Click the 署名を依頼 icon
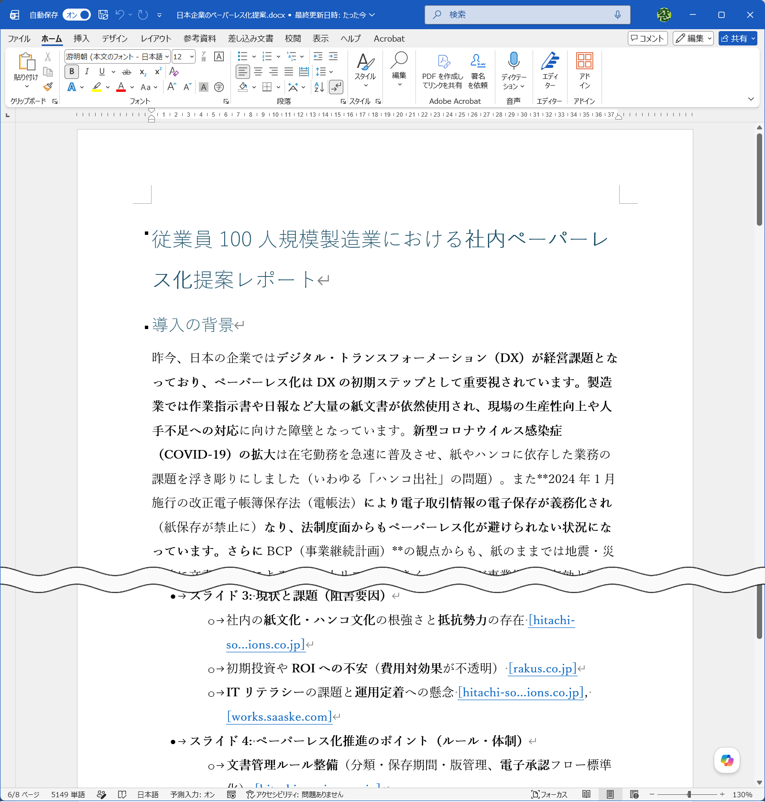This screenshot has height=802, width=765. [478, 71]
